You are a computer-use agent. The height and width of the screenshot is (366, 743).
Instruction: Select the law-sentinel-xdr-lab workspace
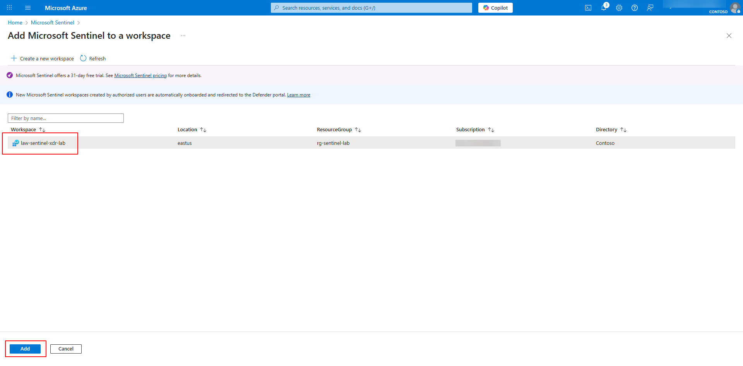tap(43, 143)
